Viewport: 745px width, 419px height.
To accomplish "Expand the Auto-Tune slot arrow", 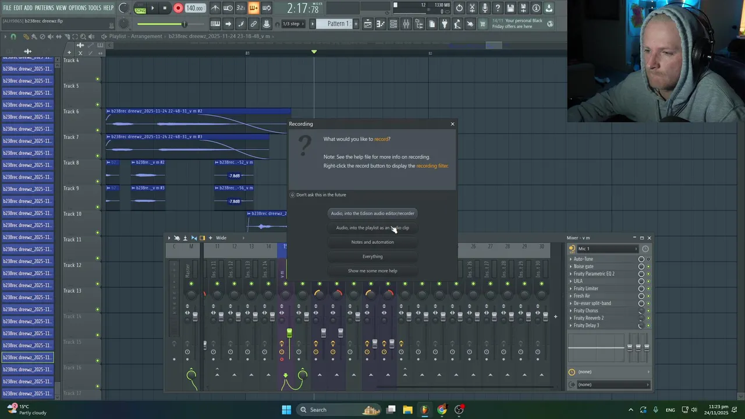I will [x=570, y=259].
